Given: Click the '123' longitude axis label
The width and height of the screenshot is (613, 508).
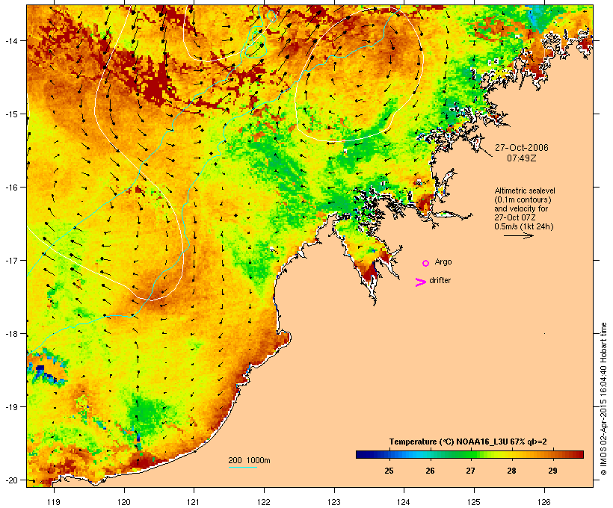Looking at the screenshot, I should 334,502.
